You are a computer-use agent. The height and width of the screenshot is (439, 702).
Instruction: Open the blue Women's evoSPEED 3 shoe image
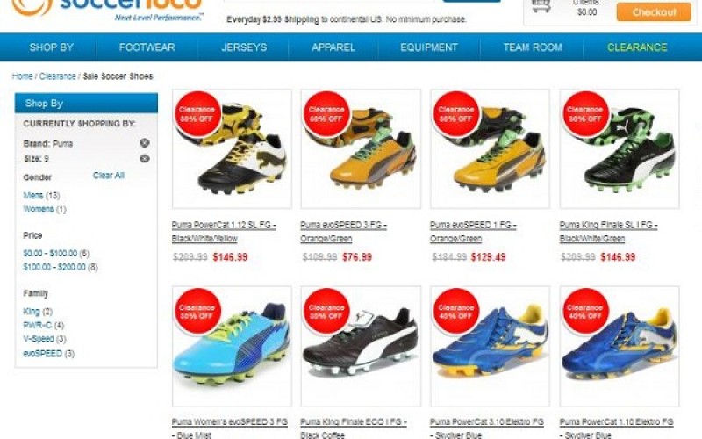232,346
